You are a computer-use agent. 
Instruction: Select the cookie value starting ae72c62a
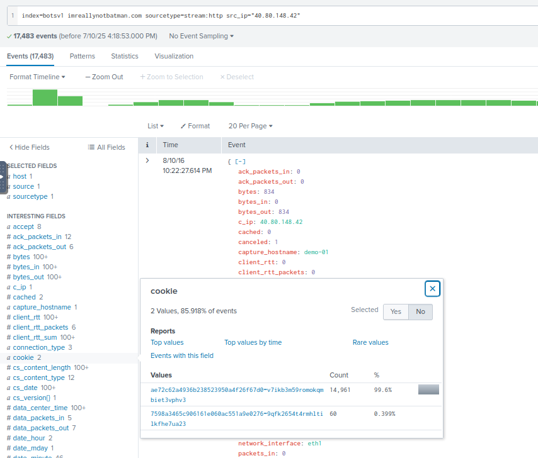(x=237, y=394)
